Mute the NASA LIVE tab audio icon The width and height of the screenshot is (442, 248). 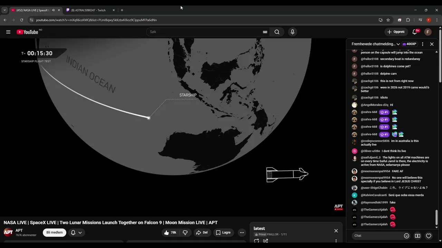pyautogui.click(x=53, y=10)
